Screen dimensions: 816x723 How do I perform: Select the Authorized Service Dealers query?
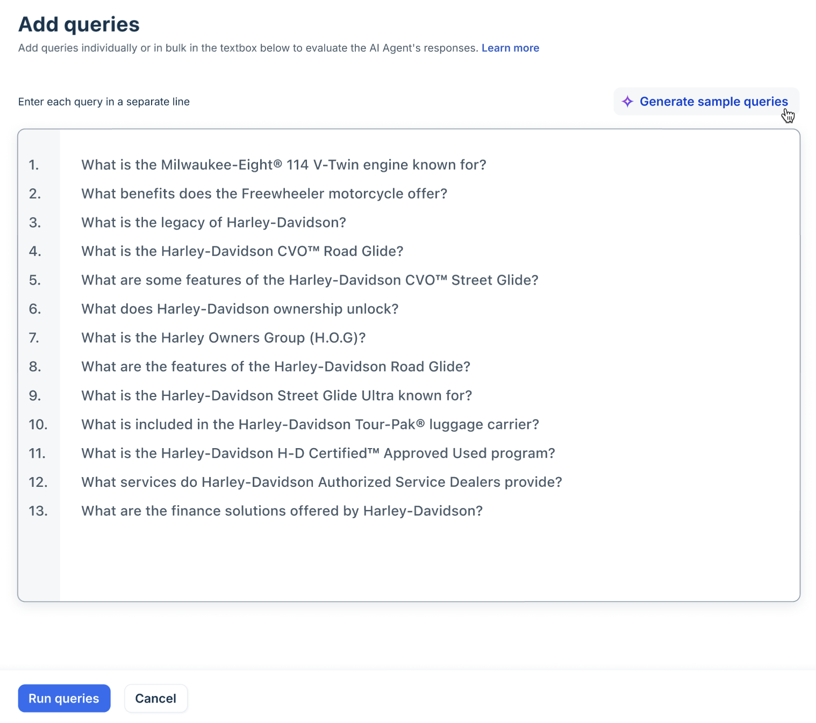321,482
